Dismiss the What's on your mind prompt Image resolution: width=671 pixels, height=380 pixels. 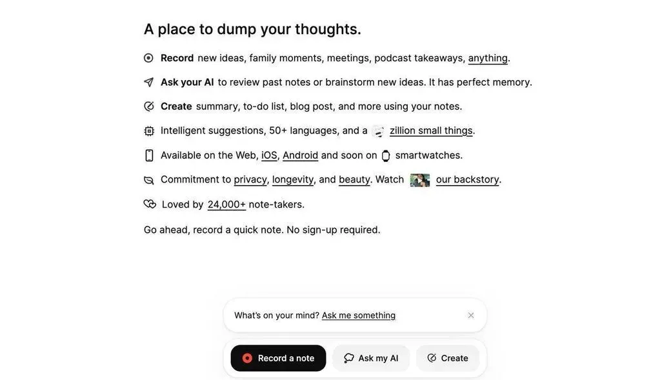[x=471, y=315]
